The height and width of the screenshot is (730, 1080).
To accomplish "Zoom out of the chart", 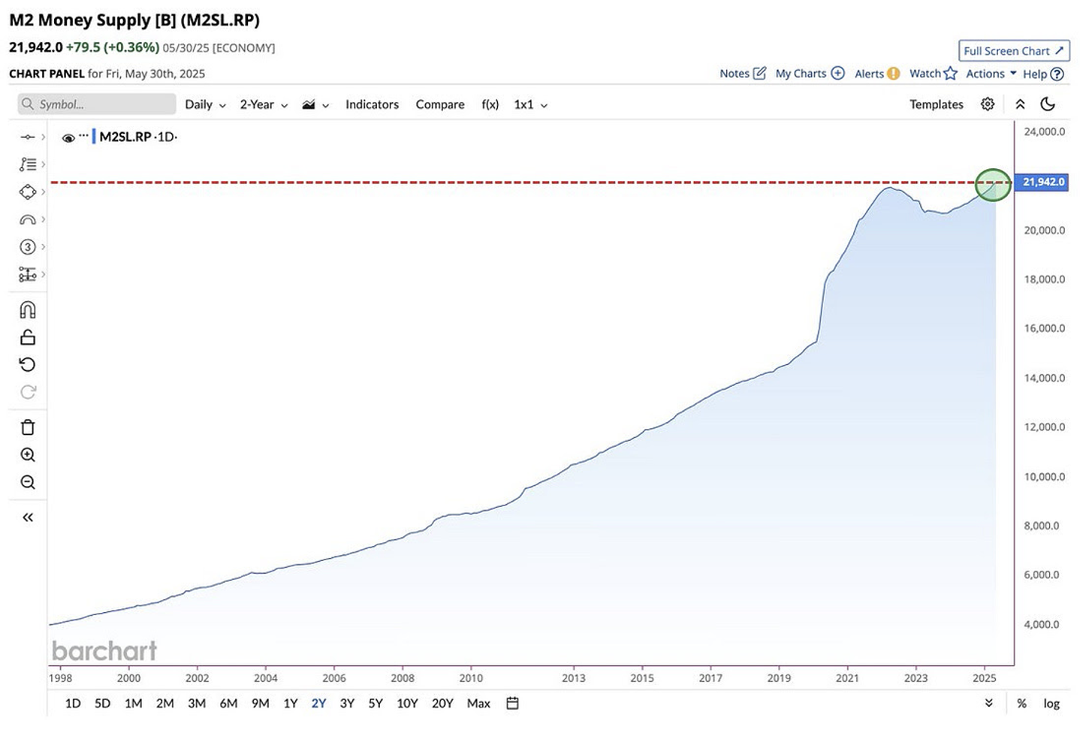I will click(x=27, y=482).
